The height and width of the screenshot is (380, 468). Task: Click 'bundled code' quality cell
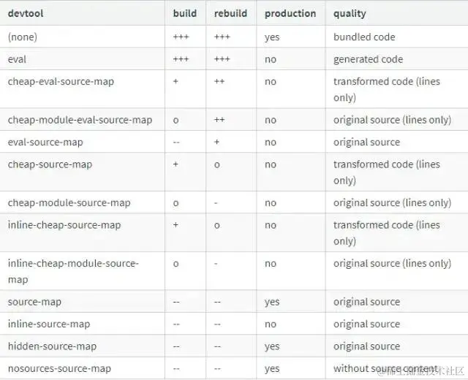coord(364,37)
